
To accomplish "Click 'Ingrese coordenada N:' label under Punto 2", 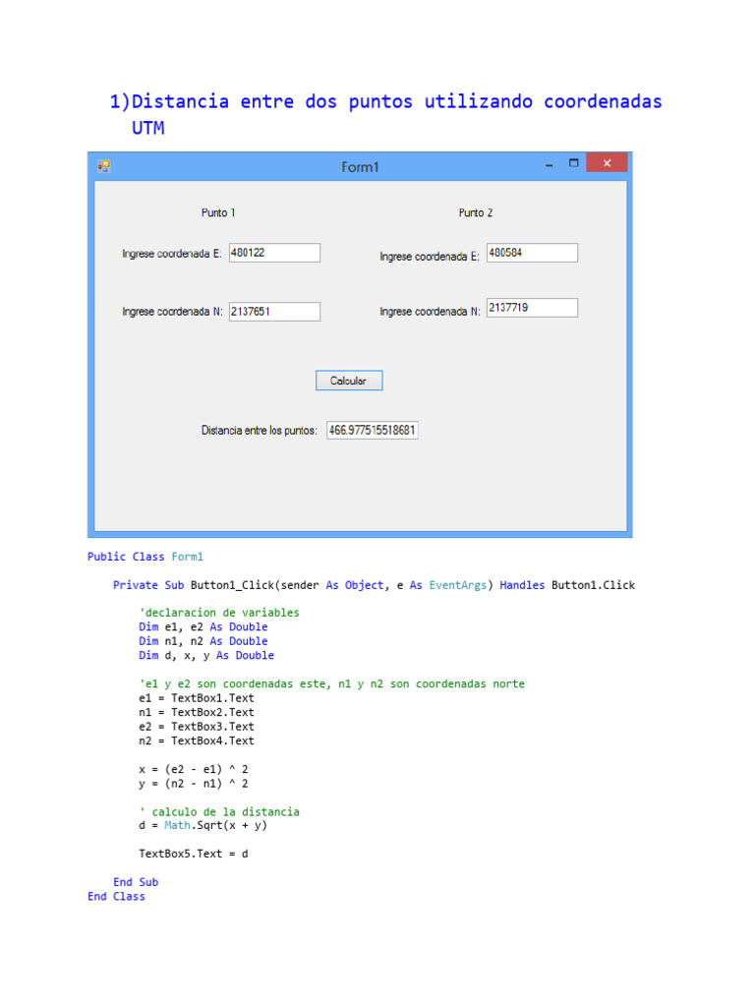I will [x=430, y=312].
